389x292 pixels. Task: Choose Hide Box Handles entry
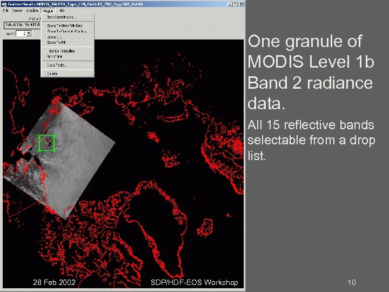[67, 51]
